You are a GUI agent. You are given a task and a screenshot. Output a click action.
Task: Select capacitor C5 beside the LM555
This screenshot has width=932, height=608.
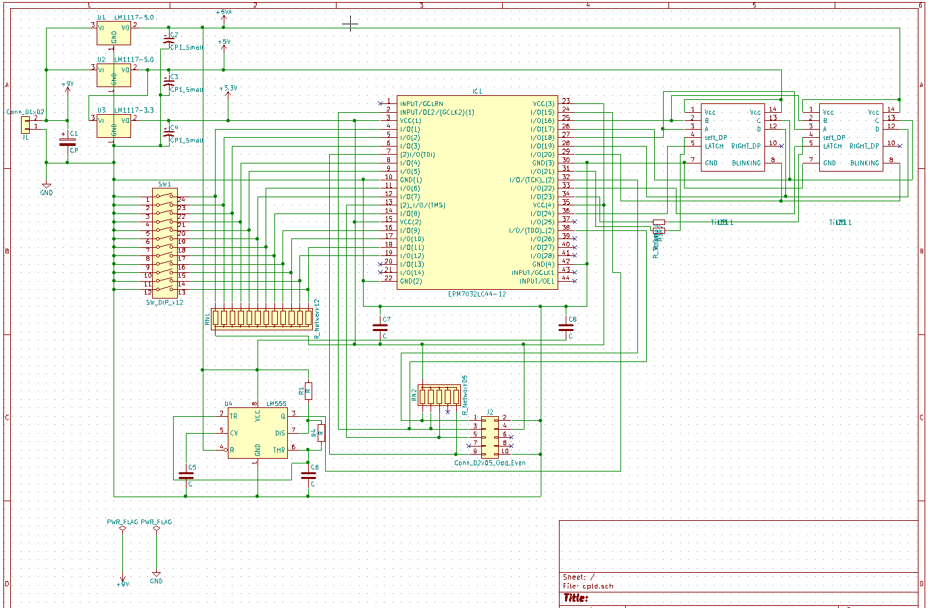pyautogui.click(x=186, y=476)
